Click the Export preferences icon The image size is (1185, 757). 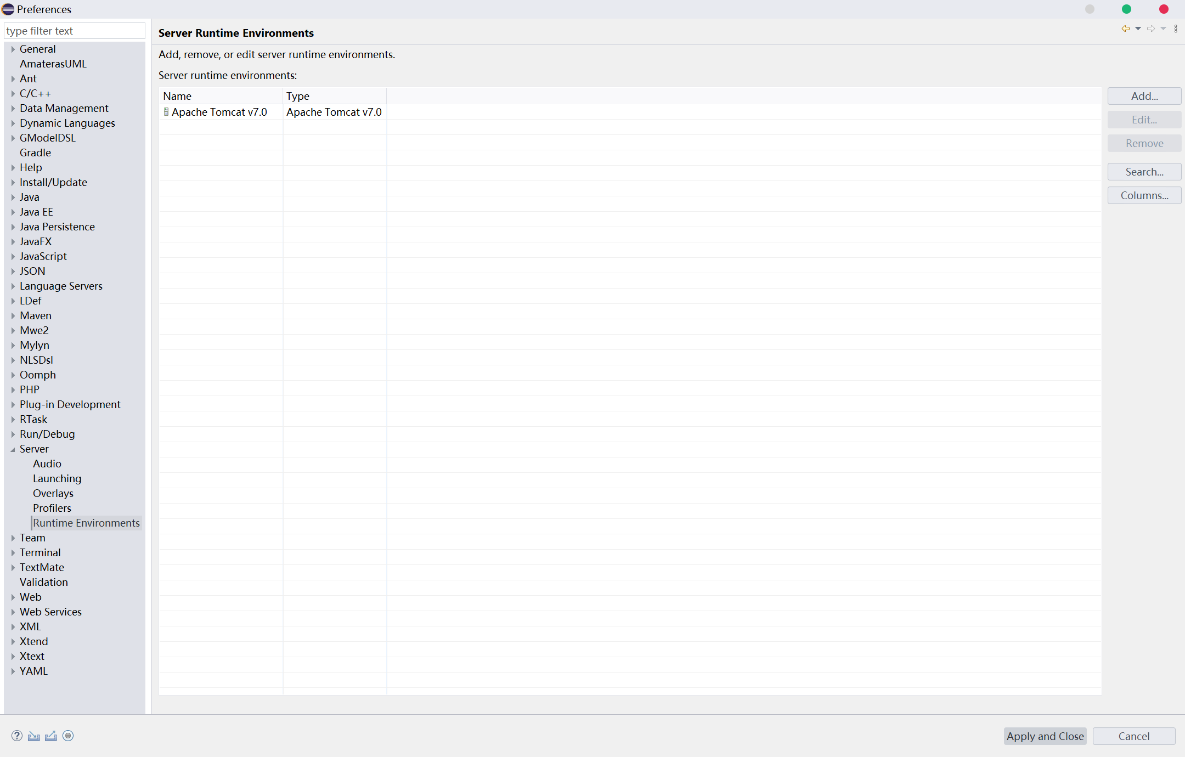(x=51, y=736)
